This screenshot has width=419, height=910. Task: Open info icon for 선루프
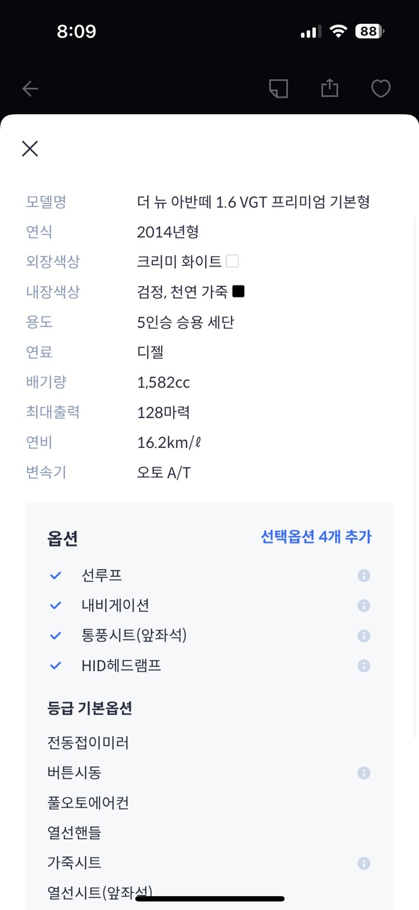click(x=363, y=576)
